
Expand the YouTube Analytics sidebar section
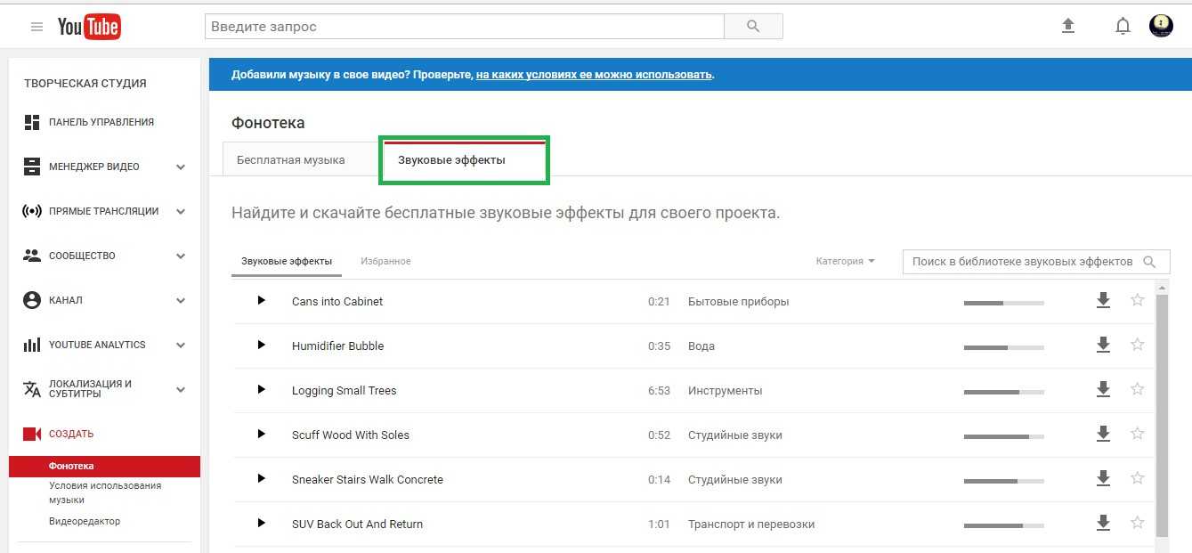click(181, 345)
